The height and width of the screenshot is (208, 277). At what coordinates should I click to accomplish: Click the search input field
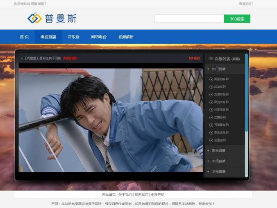(189, 19)
